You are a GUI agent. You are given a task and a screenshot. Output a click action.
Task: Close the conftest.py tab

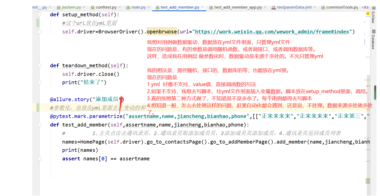pos(120,8)
